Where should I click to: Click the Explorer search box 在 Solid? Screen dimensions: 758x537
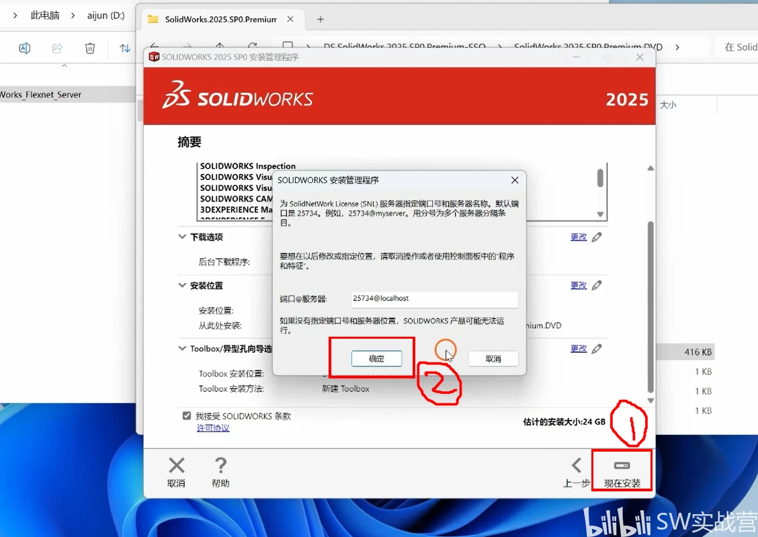tap(736, 47)
